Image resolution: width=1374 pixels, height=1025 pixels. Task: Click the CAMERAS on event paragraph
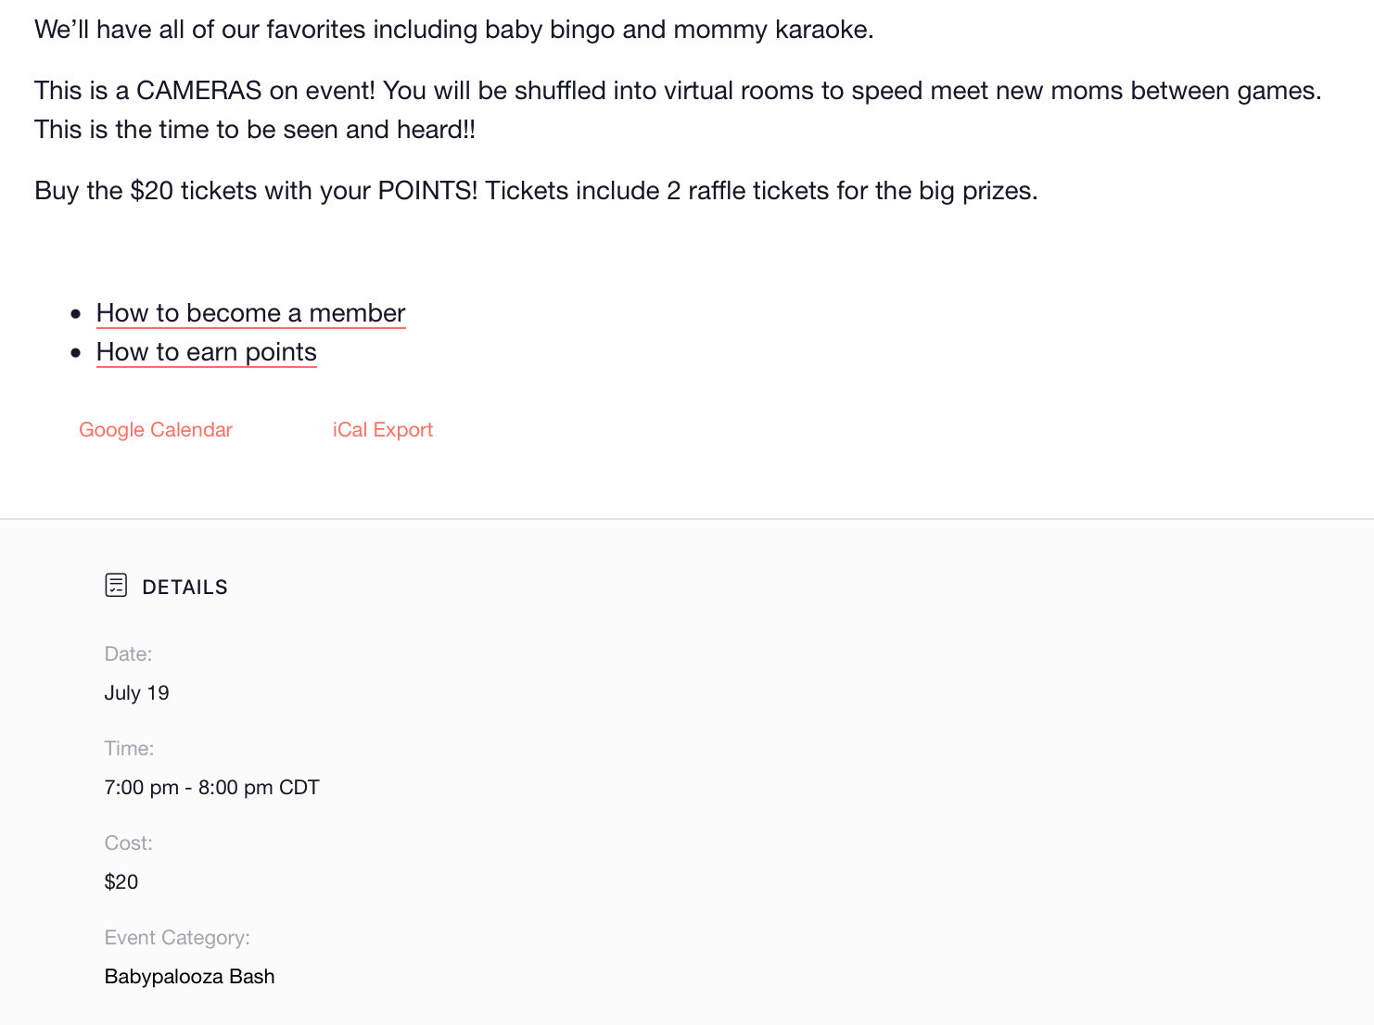click(678, 110)
